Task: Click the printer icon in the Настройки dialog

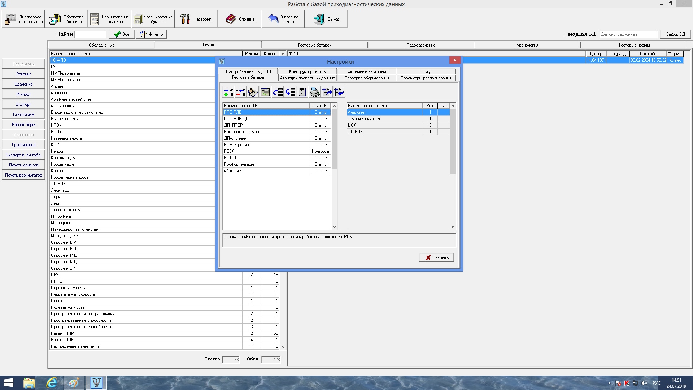Action: 314,92
